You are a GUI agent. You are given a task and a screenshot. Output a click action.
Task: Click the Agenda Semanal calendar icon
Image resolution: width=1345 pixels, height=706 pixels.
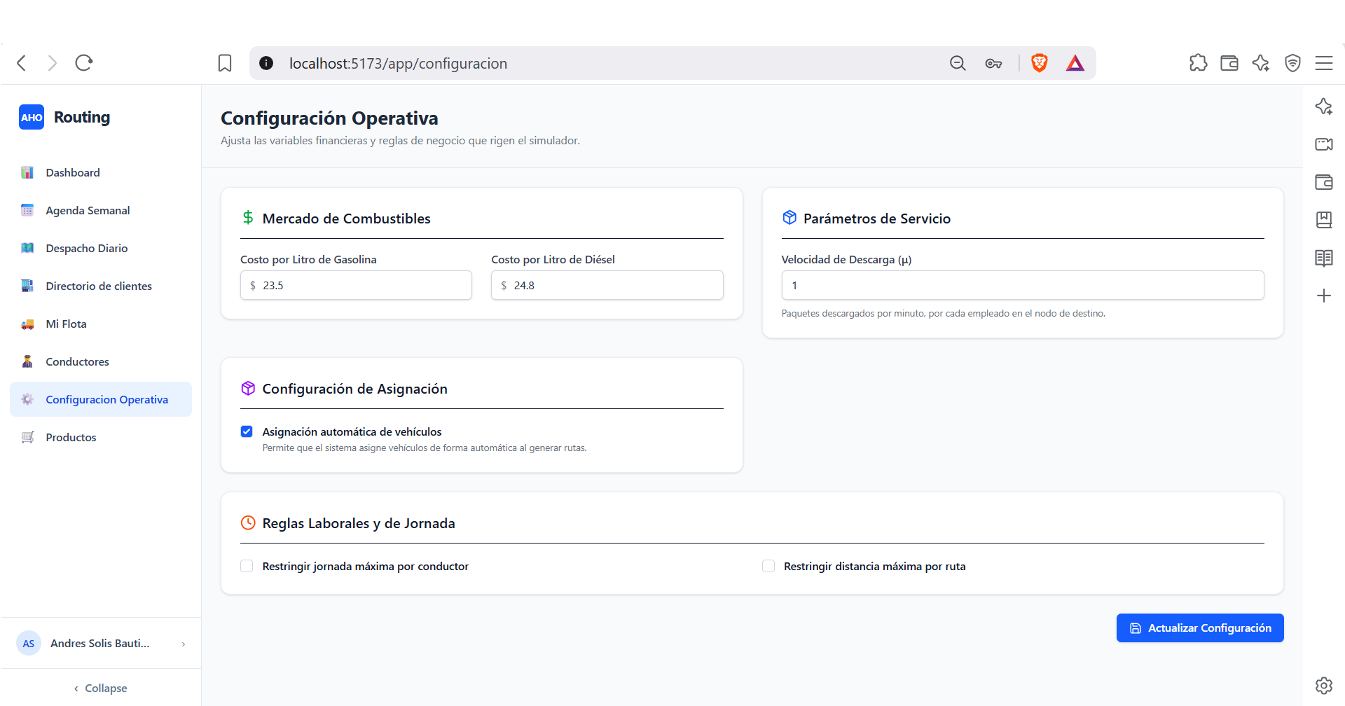[27, 210]
